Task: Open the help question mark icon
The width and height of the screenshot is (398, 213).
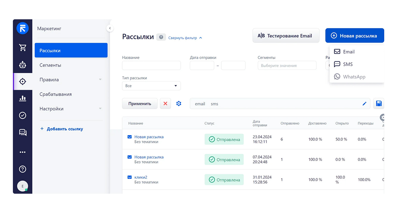Action: (23, 169)
